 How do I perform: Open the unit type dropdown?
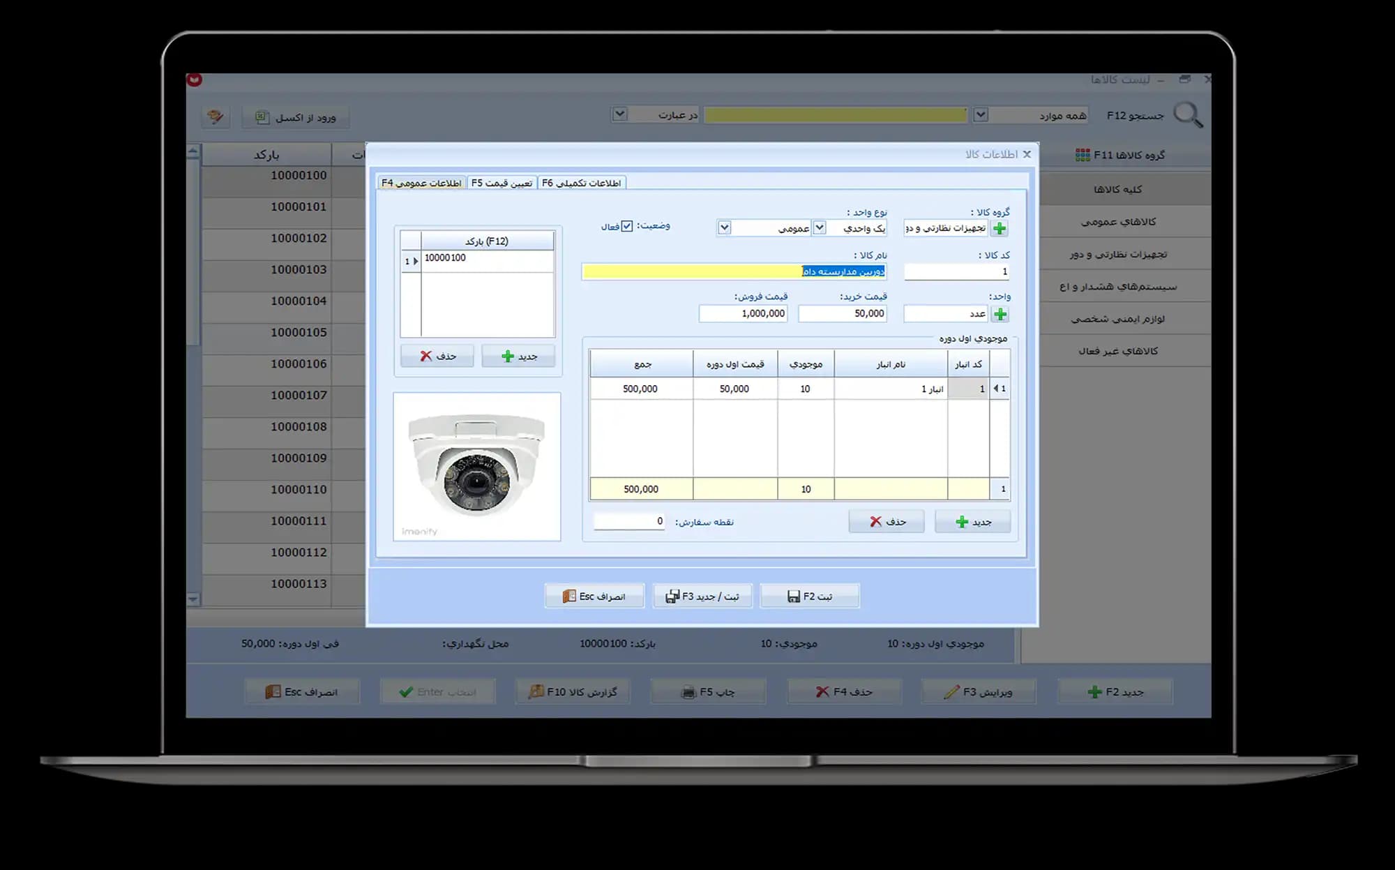coord(820,227)
